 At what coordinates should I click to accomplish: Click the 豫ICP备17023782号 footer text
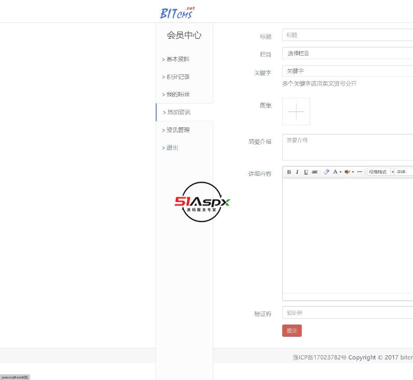tap(320, 357)
